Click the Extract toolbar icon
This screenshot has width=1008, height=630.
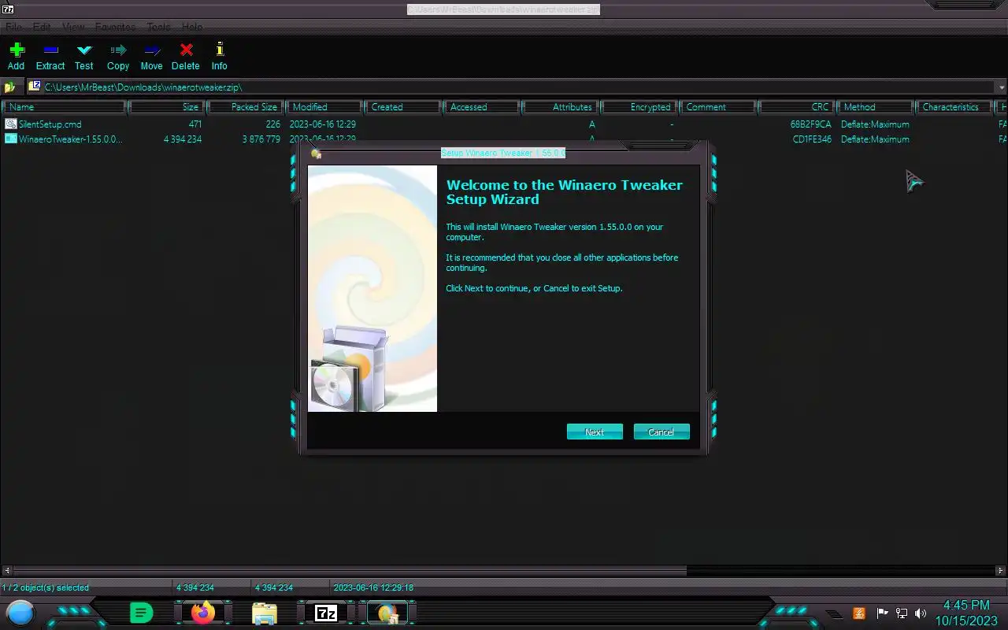pos(50,50)
